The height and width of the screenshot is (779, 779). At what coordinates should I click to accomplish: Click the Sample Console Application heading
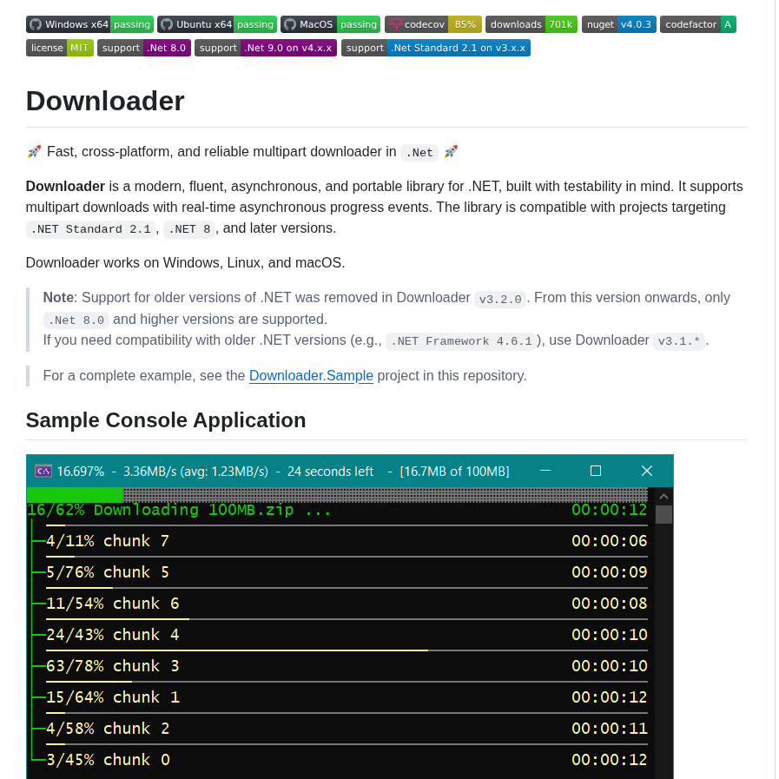pyautogui.click(x=166, y=420)
